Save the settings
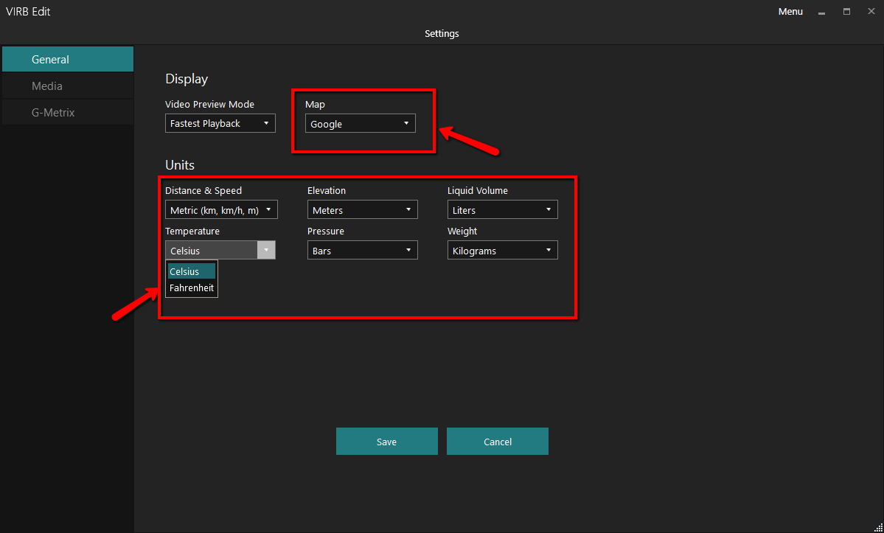 [x=386, y=442]
